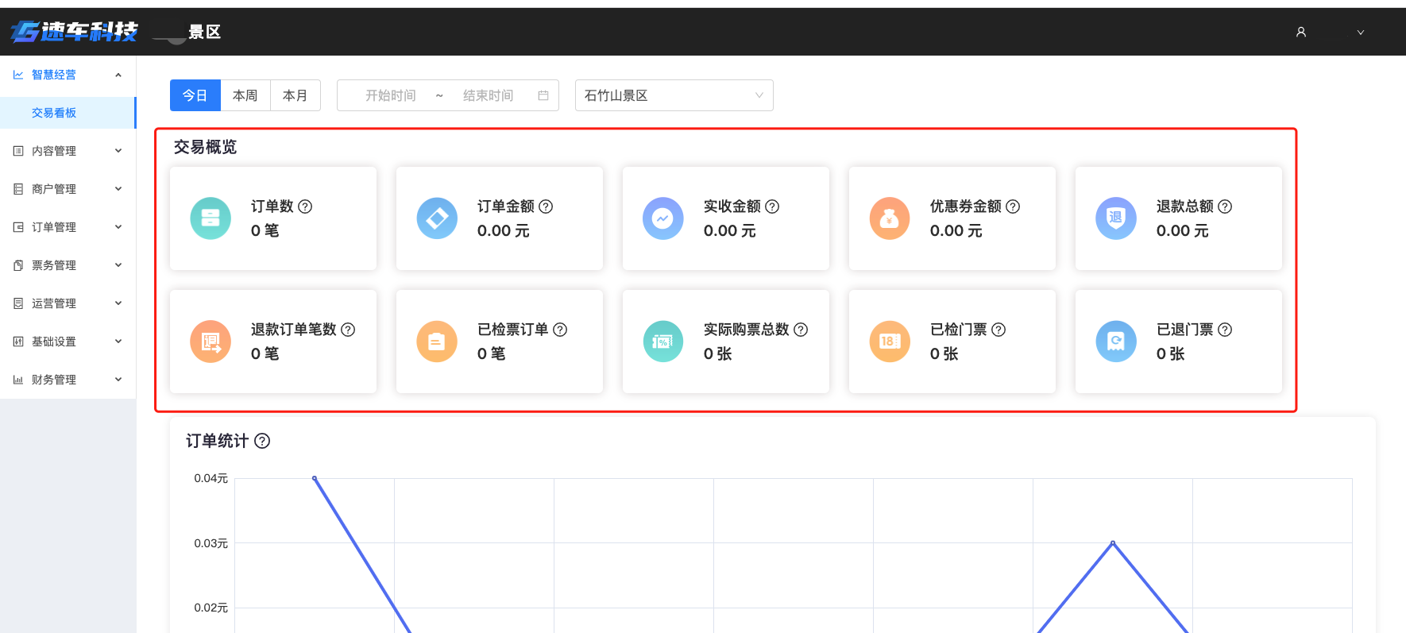Viewport: 1406px width, 633px height.
Task: Click the 退款订单笔数 orange icon
Action: (x=211, y=342)
